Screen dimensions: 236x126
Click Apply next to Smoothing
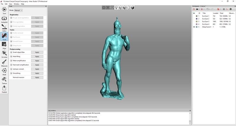pos(37,73)
